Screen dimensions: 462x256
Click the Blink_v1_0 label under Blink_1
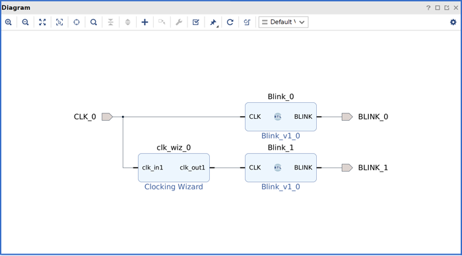click(280, 187)
